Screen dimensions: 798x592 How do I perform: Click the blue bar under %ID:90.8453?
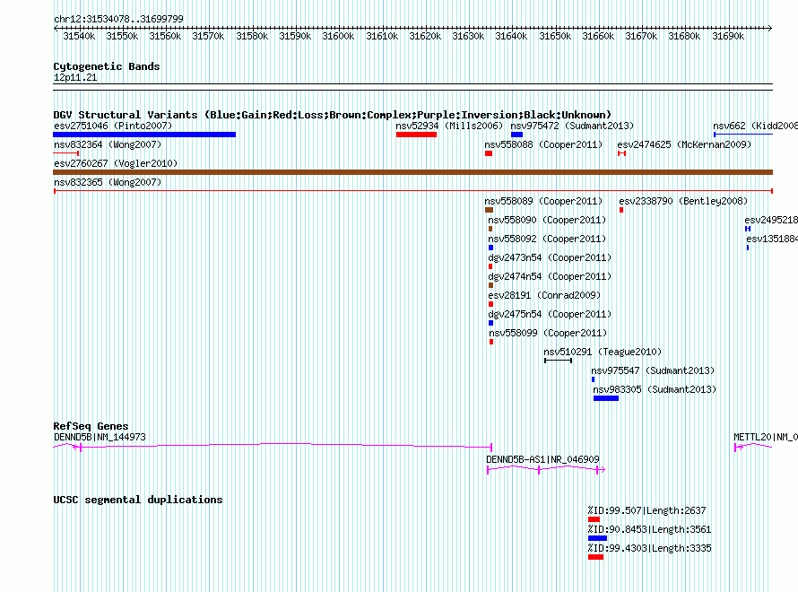point(597,538)
